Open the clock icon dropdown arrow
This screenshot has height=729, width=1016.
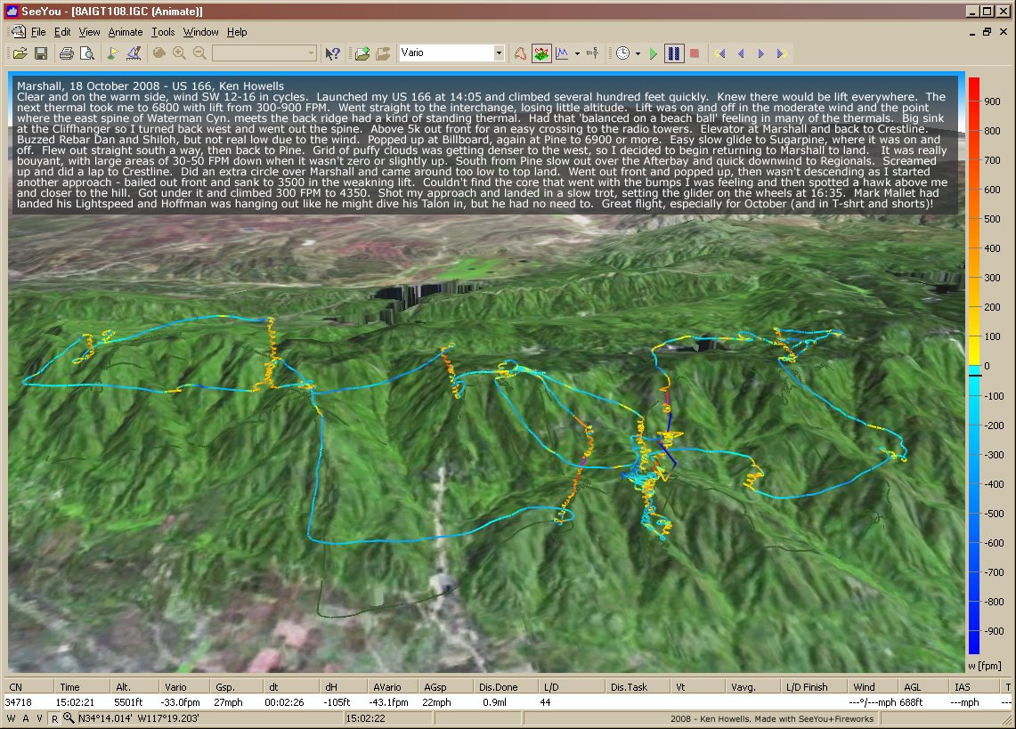coord(638,53)
